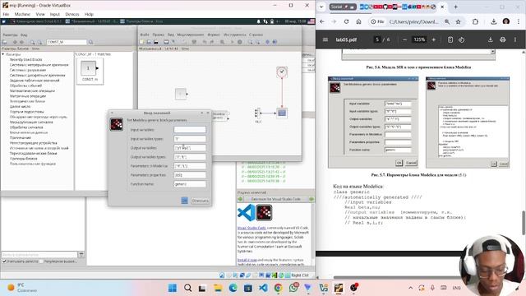Click the Input variables field

[190, 130]
